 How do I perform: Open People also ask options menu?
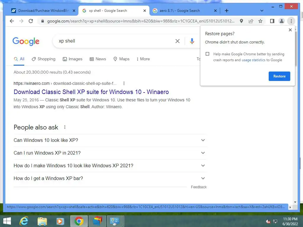[x=65, y=127]
